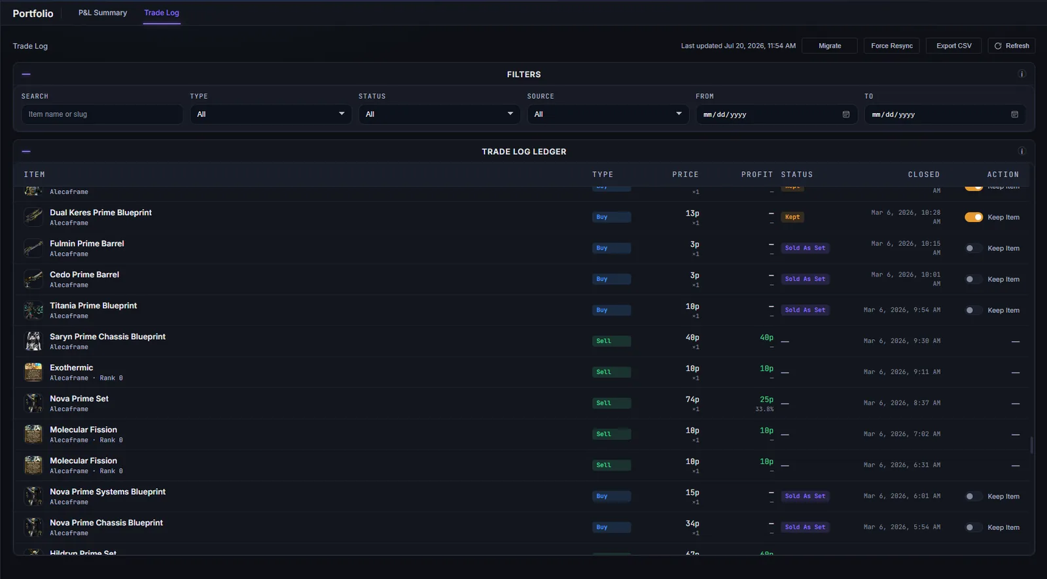Click Sell badge for Saryn Prime Chassis Blueprint
The width and height of the screenshot is (1047, 579).
click(x=612, y=341)
